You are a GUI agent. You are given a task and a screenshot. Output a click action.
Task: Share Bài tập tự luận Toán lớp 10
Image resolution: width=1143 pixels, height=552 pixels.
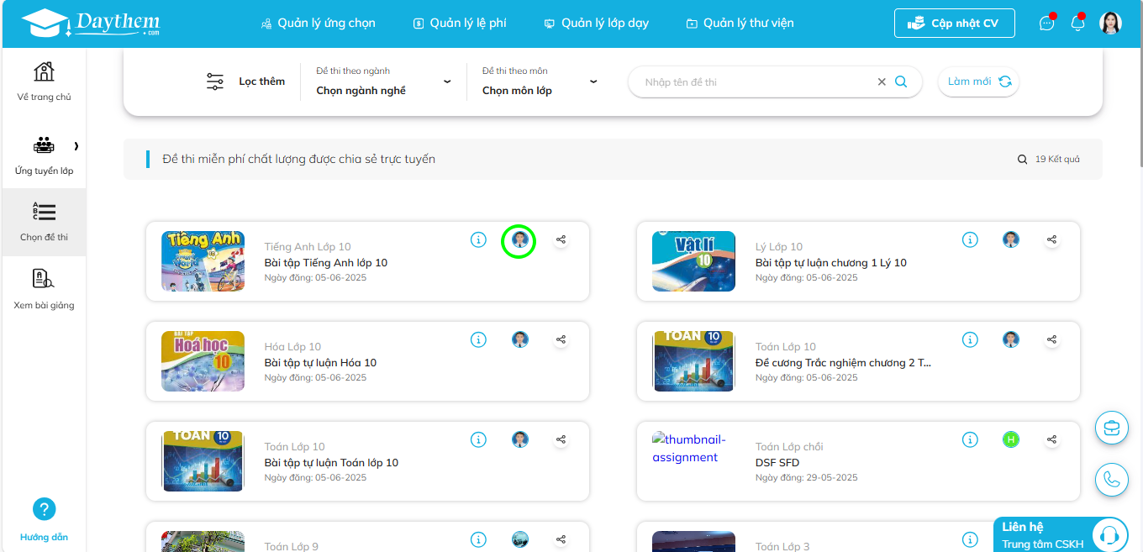tap(561, 439)
